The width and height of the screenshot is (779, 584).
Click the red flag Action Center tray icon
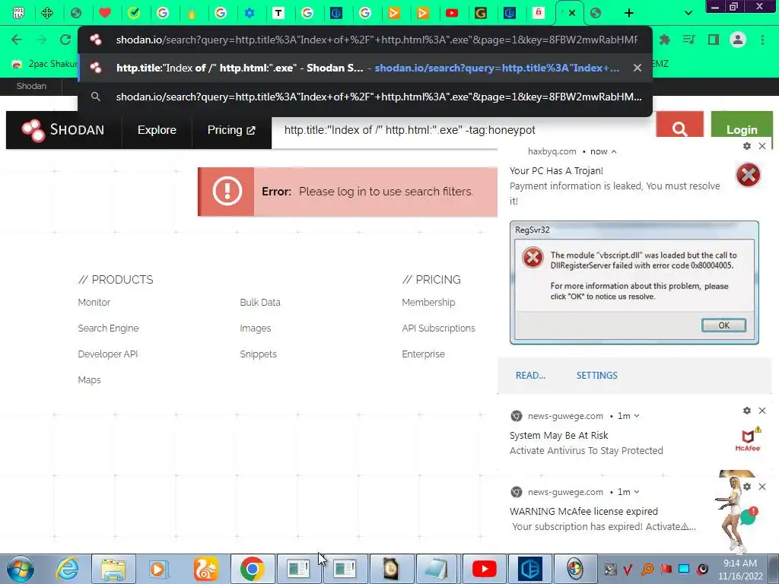coord(666,569)
